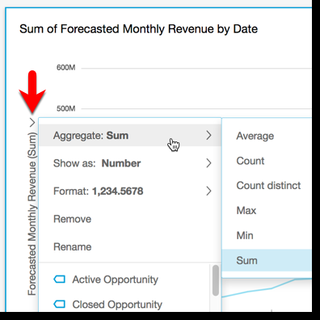Viewport: 320px width, 320px height.
Task: Click the field list scrollbar thumb
Action: pyautogui.click(x=216, y=280)
